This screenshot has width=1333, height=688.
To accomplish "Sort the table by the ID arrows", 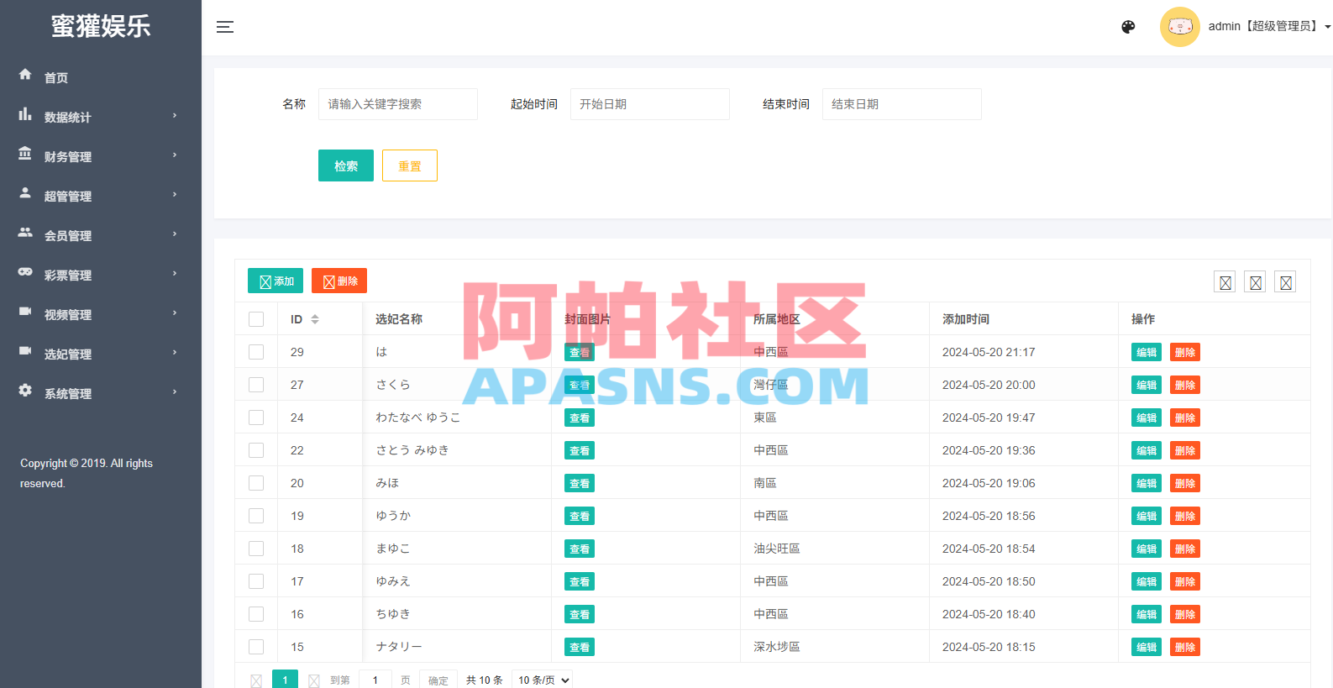I will click(x=315, y=319).
